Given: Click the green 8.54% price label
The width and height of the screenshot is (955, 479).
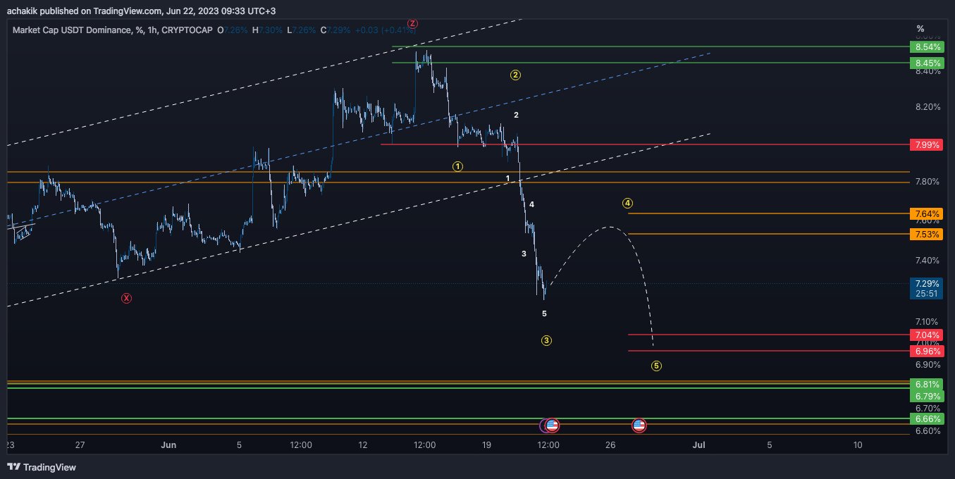Looking at the screenshot, I should pyautogui.click(x=927, y=47).
